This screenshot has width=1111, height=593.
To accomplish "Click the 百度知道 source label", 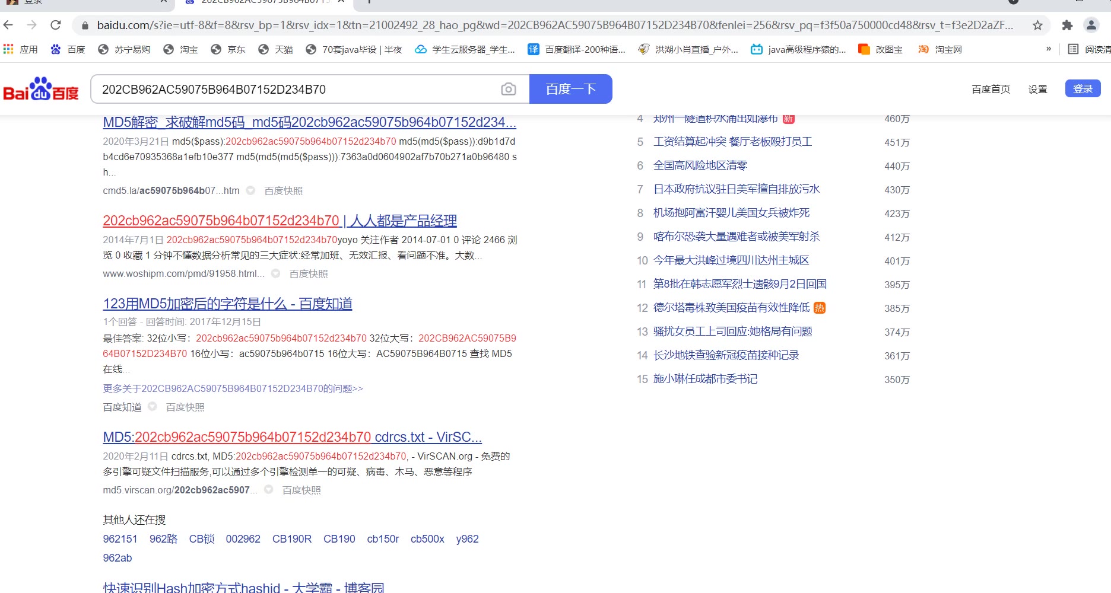I will [122, 407].
